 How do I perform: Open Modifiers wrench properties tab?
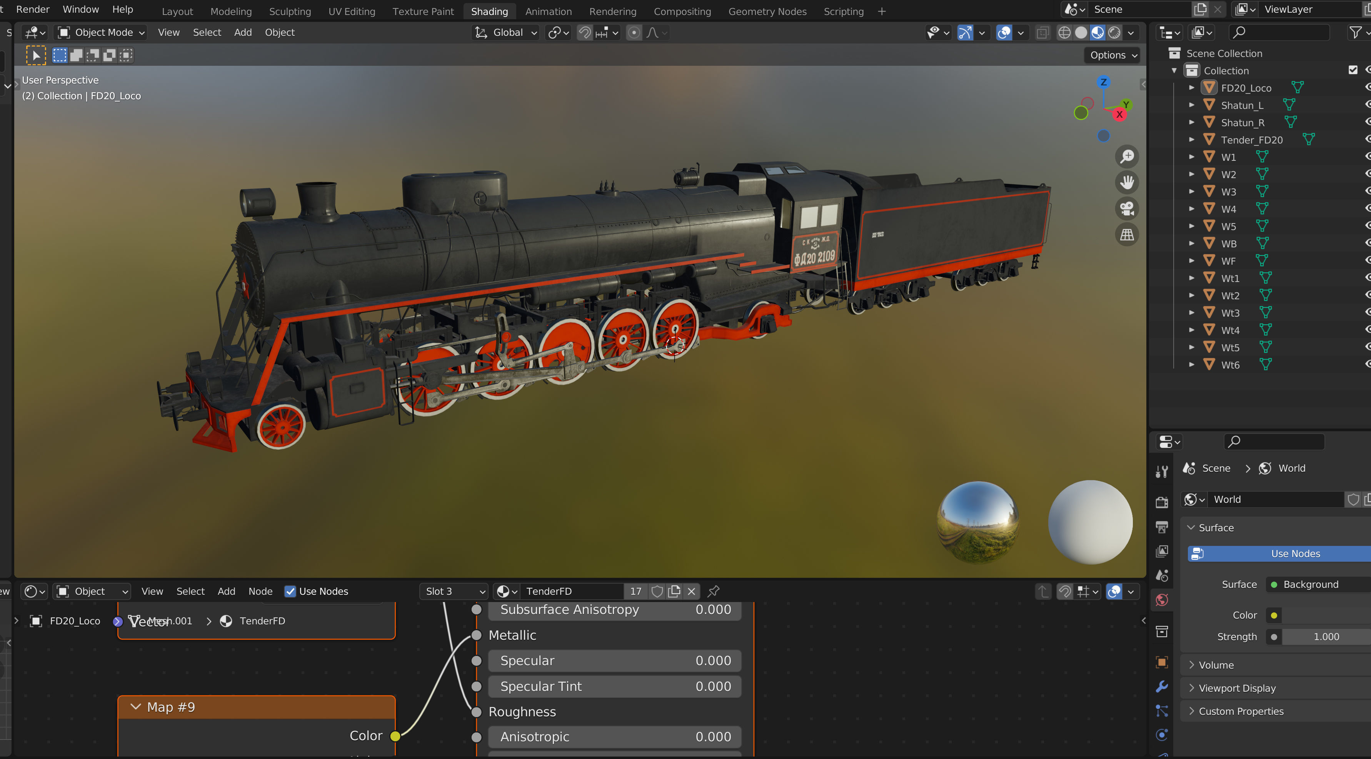(x=1162, y=686)
